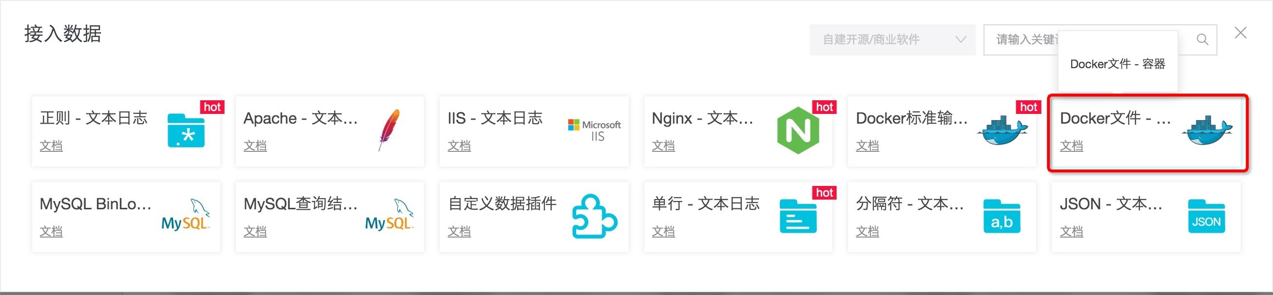
Task: Open 文档 link under 自定义数据插件
Action: click(459, 232)
